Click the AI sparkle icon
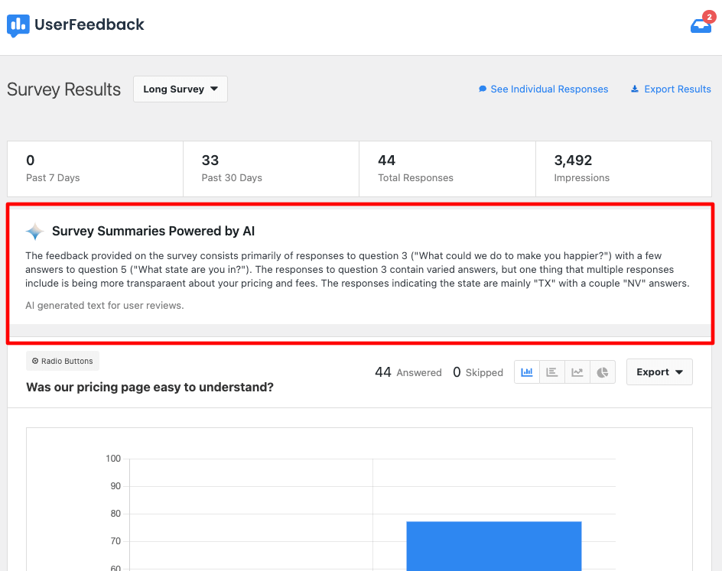Viewport: 722px width, 571px height. point(35,232)
